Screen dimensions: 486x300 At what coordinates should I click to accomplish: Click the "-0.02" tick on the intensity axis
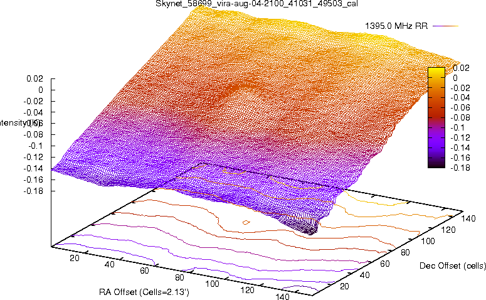(33, 101)
